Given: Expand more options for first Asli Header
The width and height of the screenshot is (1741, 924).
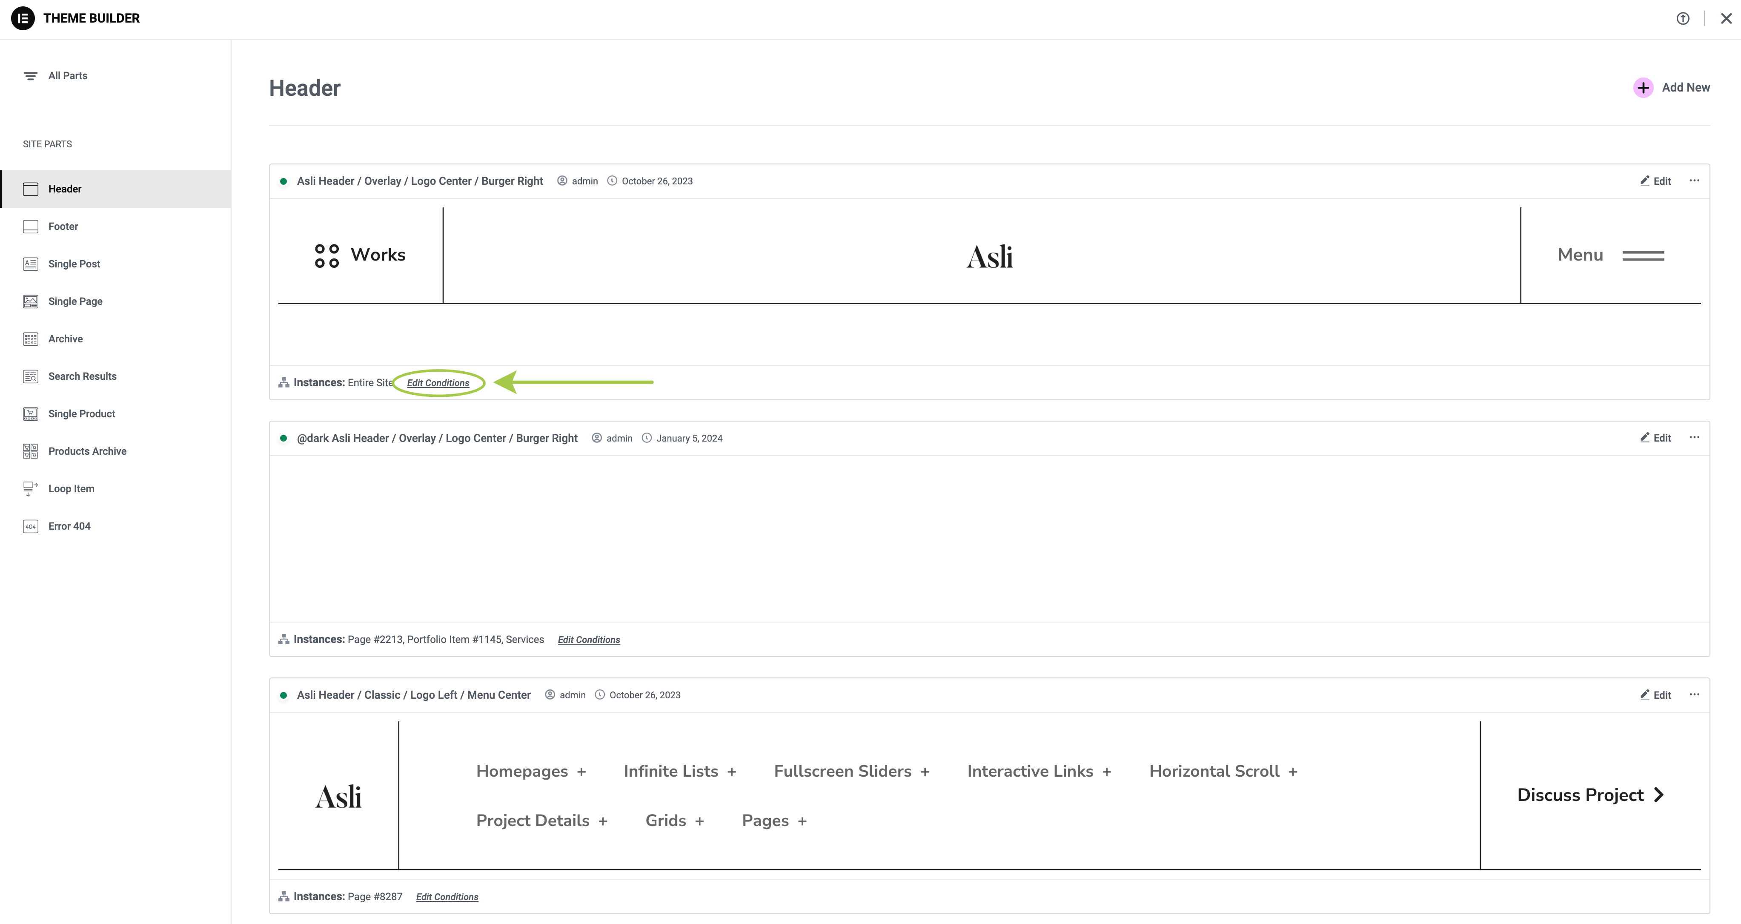Looking at the screenshot, I should tap(1694, 181).
